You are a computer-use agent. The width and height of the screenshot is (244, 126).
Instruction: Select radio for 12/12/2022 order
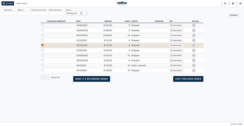tap(42, 40)
